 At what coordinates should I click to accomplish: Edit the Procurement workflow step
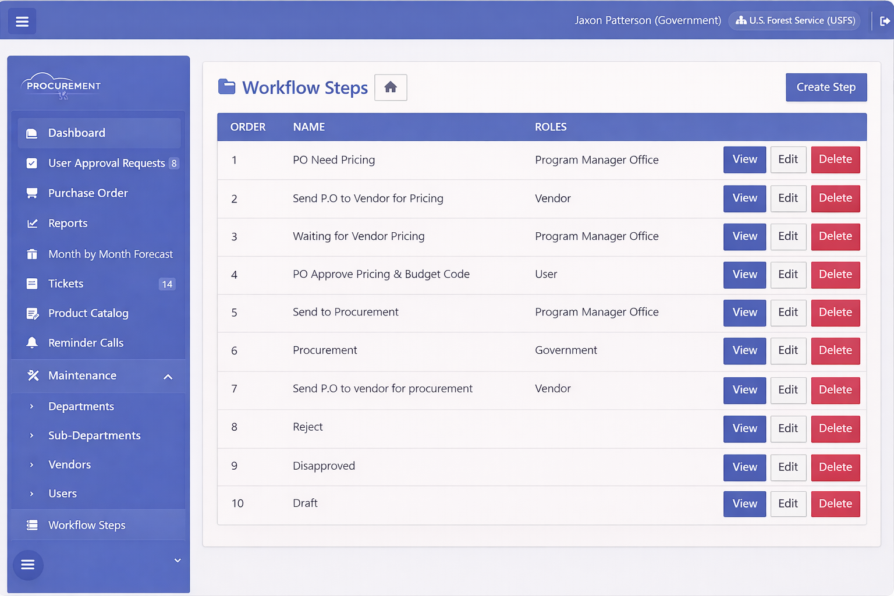coord(787,350)
